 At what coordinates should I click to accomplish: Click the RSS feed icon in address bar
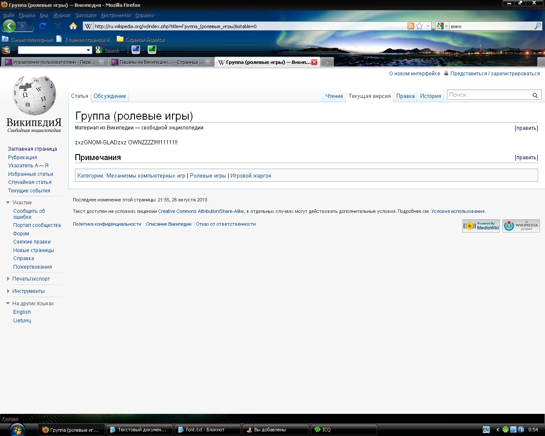pyautogui.click(x=410, y=26)
